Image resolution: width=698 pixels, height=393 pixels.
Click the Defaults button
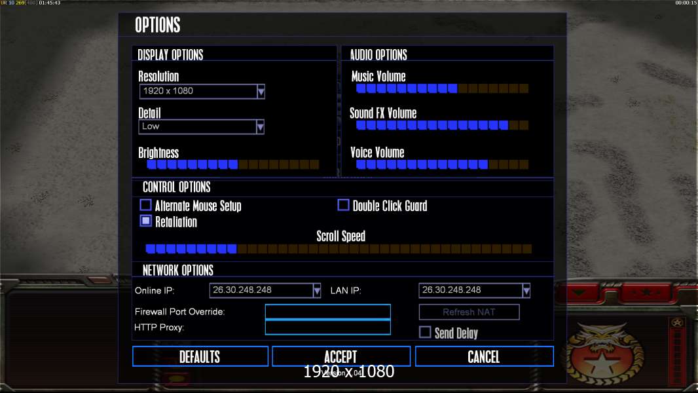click(200, 356)
